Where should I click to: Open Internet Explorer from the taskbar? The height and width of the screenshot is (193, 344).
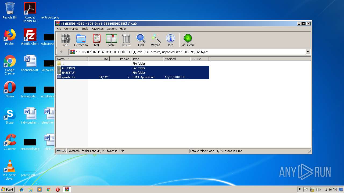[21, 190]
